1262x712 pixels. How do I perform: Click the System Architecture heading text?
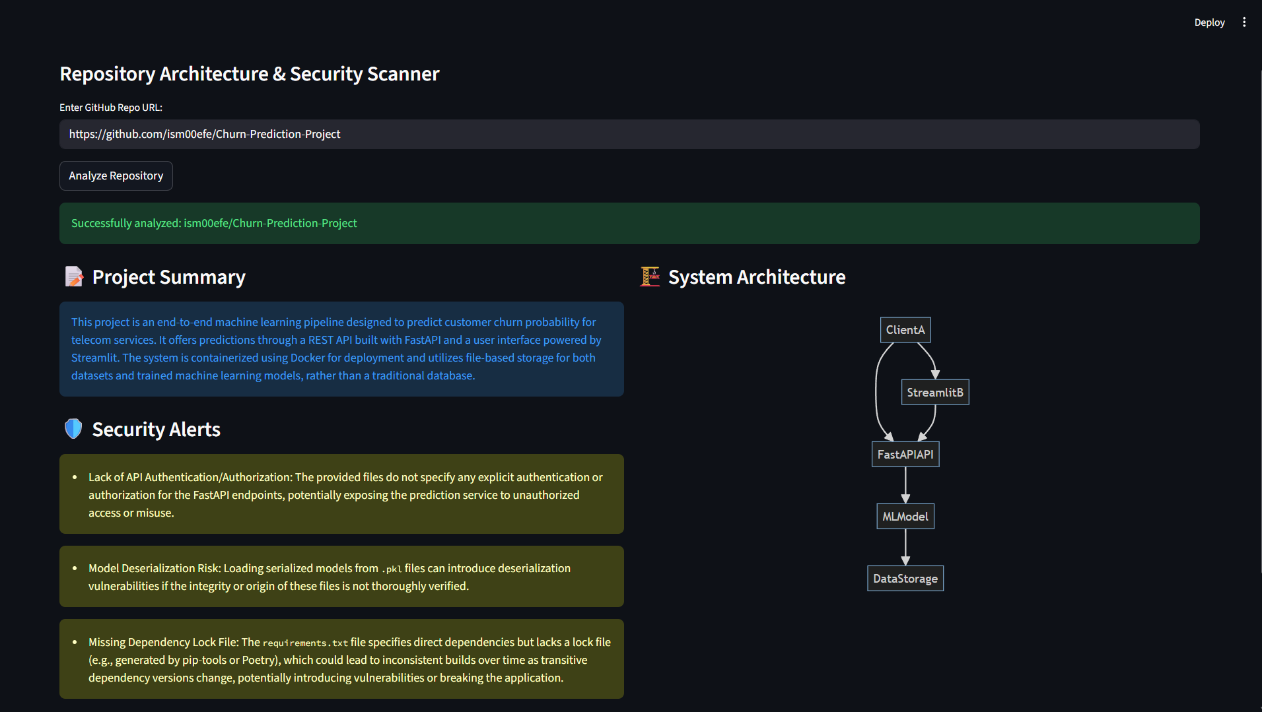757,277
